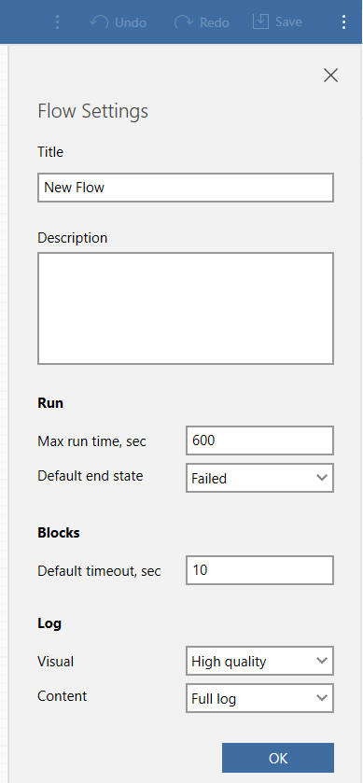This screenshot has height=783, width=363.
Task: Click the chevron arrow on Default end state
Action: (322, 478)
